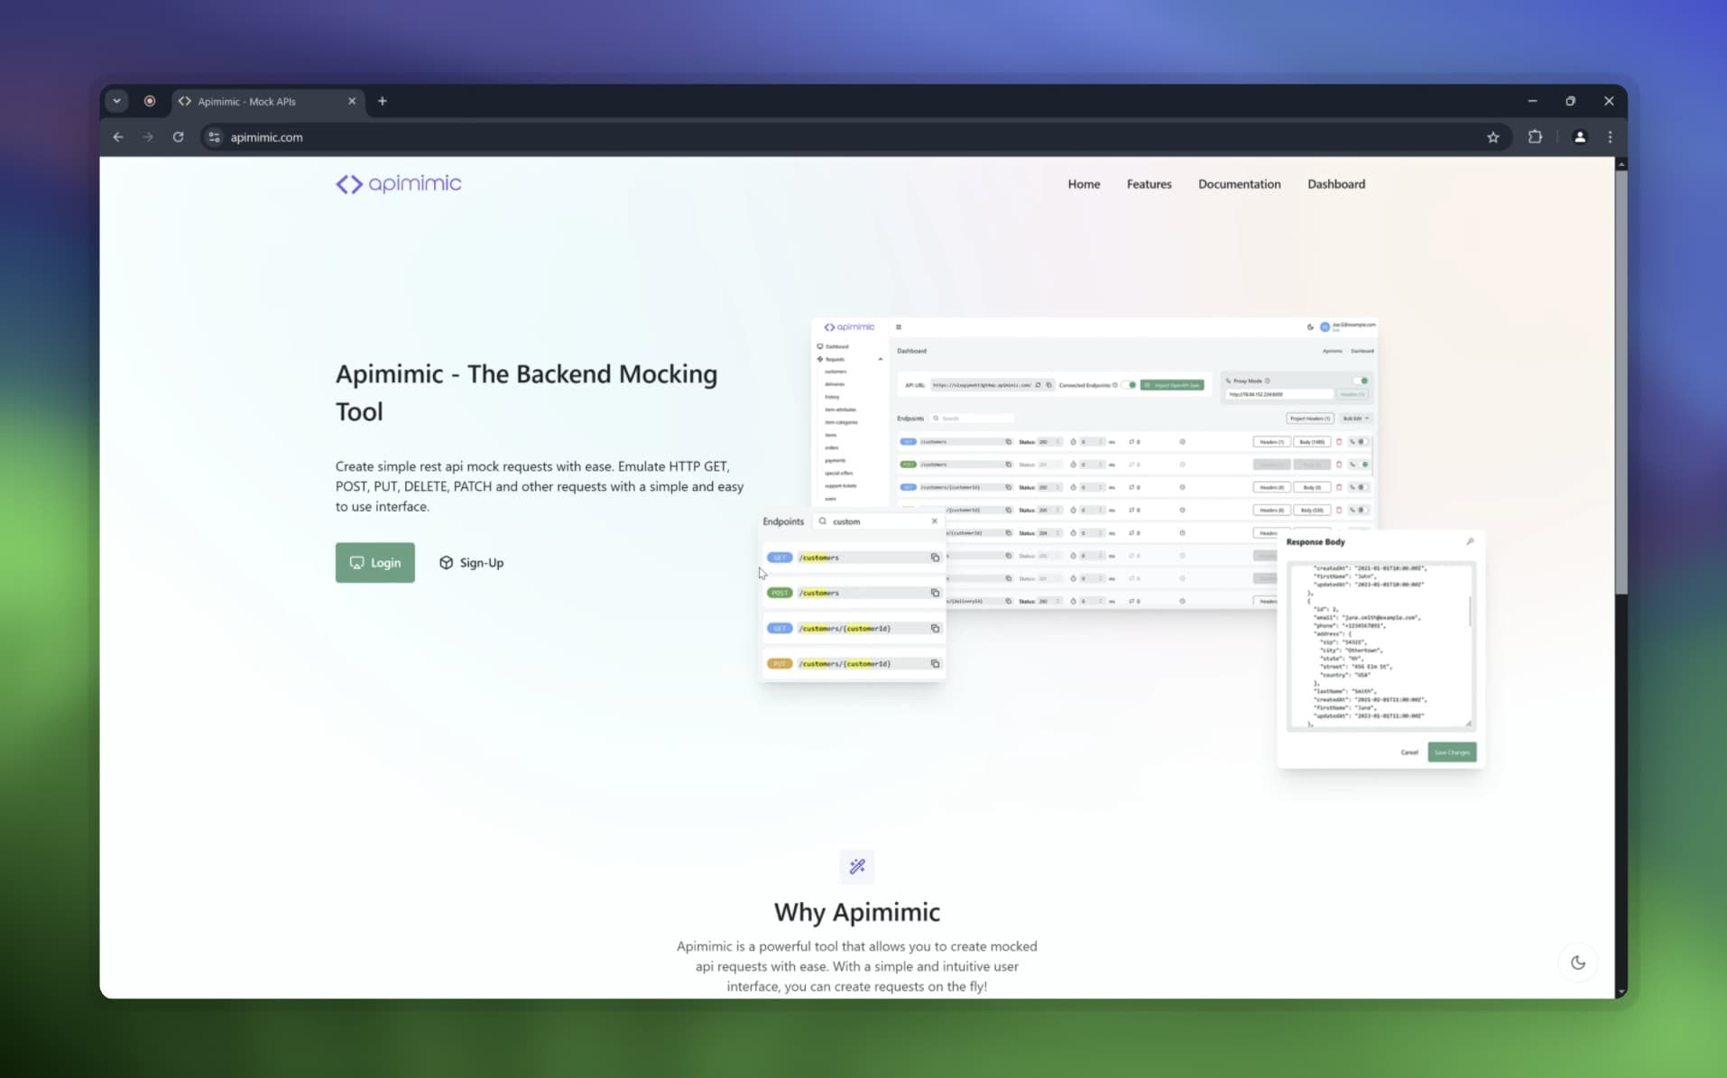Collapse the Requests section in the sidebar
Image resolution: width=1727 pixels, height=1078 pixels.
coord(880,359)
